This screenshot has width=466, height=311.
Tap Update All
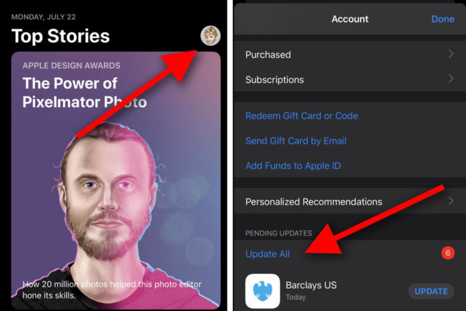(x=267, y=254)
